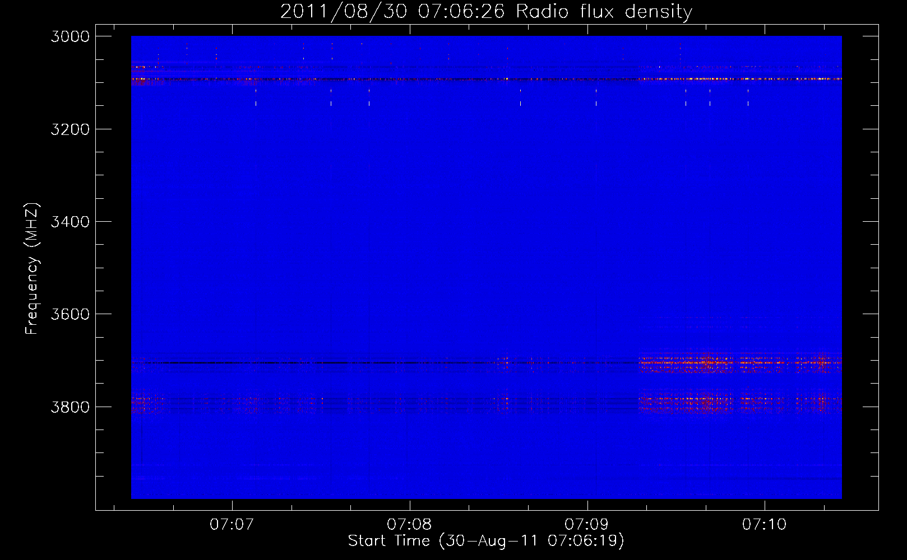Click the plot title '2011/08/30 07:06:26 Radio flux density'
Screen dimensions: 907x560
(x=487, y=12)
